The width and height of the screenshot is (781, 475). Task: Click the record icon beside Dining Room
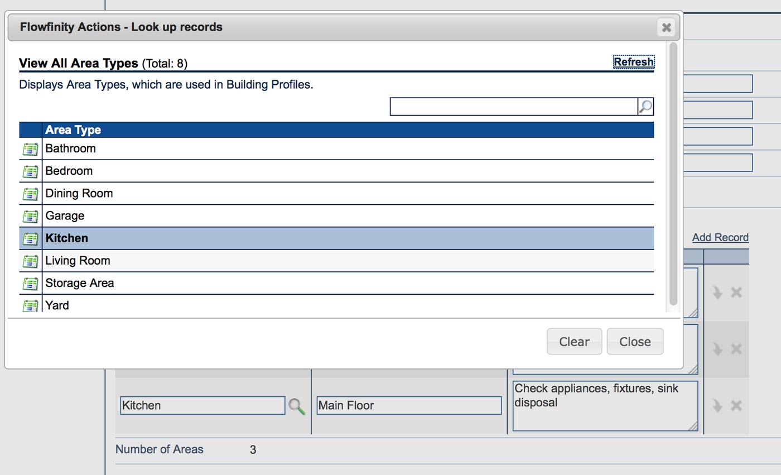[x=30, y=194]
